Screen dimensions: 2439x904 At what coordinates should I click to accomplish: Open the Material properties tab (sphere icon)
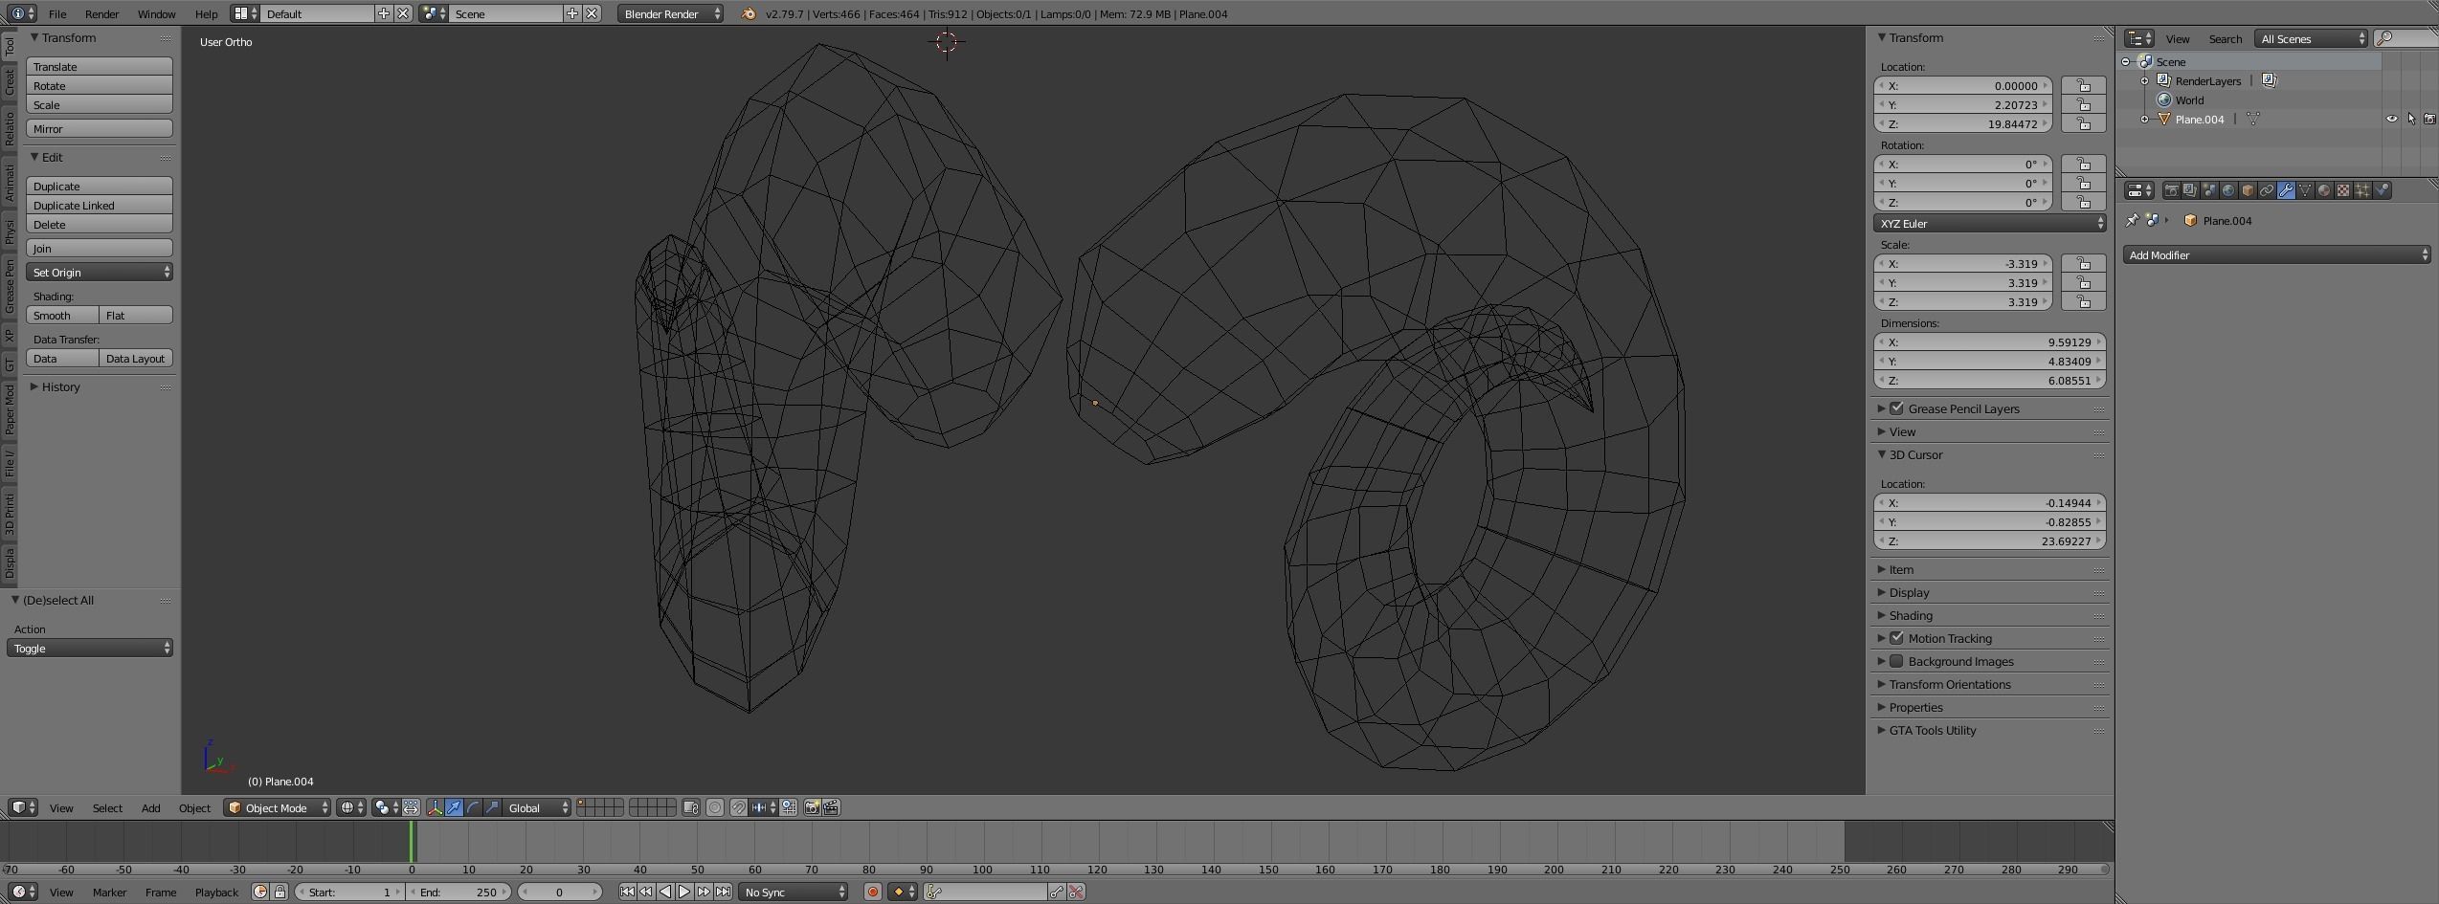[2324, 190]
